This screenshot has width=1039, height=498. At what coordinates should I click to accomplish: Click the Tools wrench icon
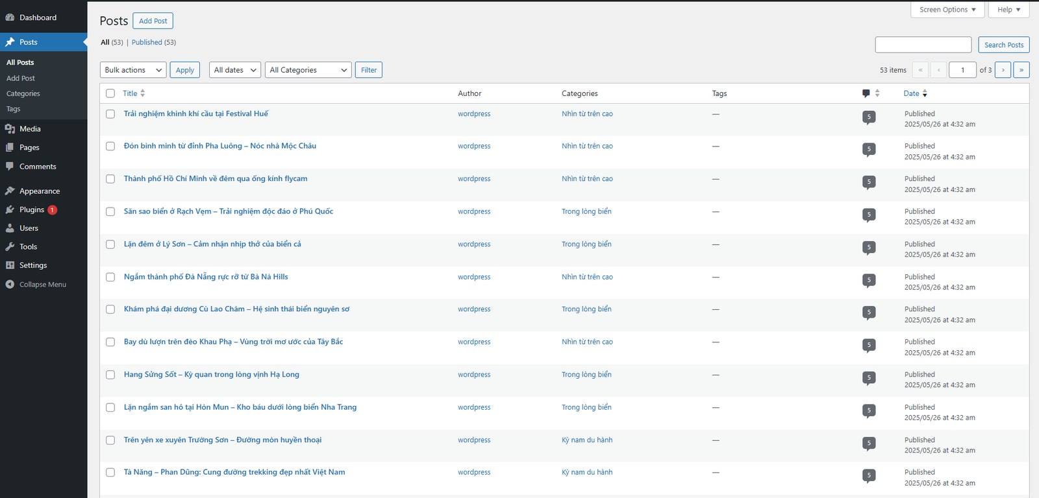click(x=10, y=247)
